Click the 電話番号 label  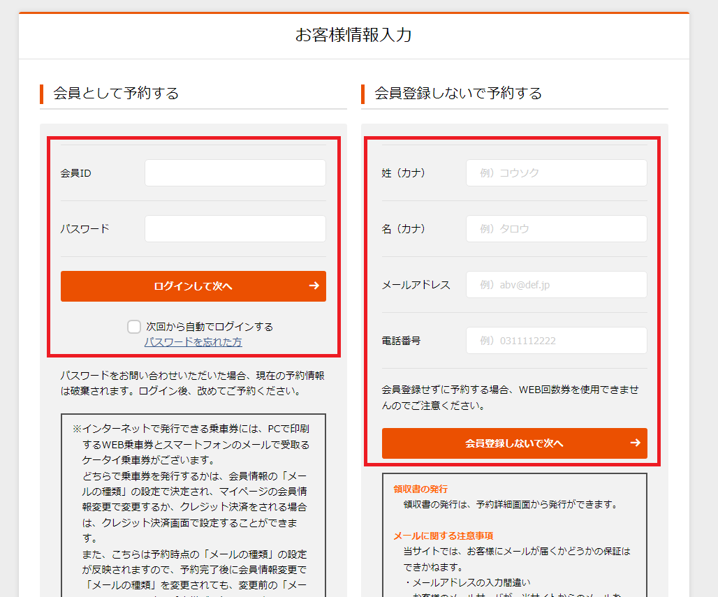401,341
